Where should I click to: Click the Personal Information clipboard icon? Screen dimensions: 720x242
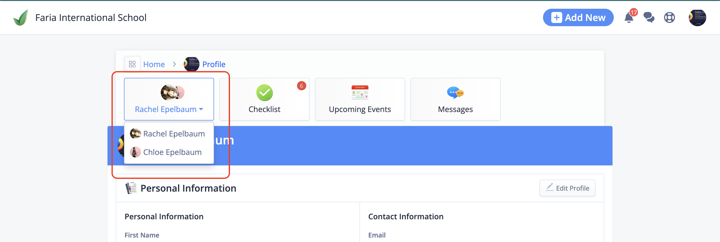tap(131, 188)
